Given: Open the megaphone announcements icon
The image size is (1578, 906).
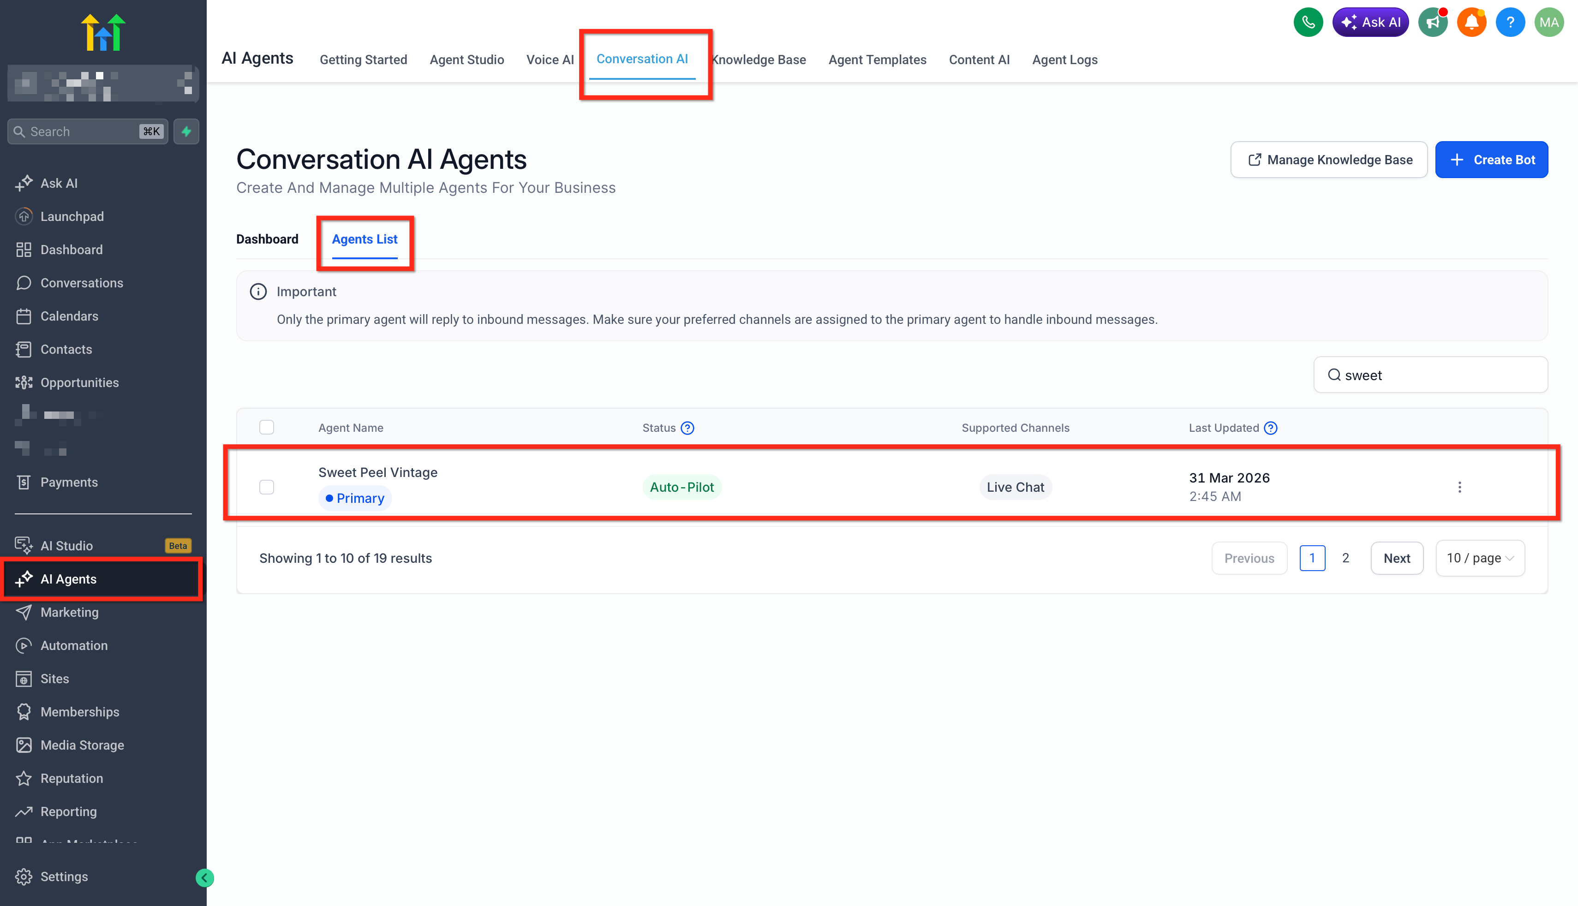Looking at the screenshot, I should pyautogui.click(x=1432, y=23).
